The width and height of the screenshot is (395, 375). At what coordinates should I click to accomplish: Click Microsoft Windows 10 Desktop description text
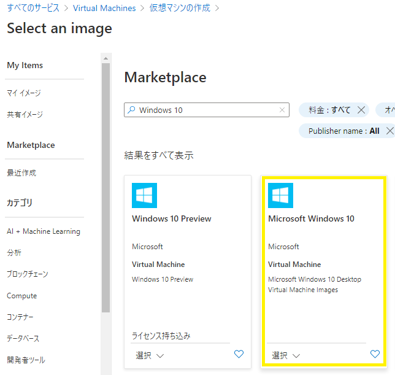315,285
